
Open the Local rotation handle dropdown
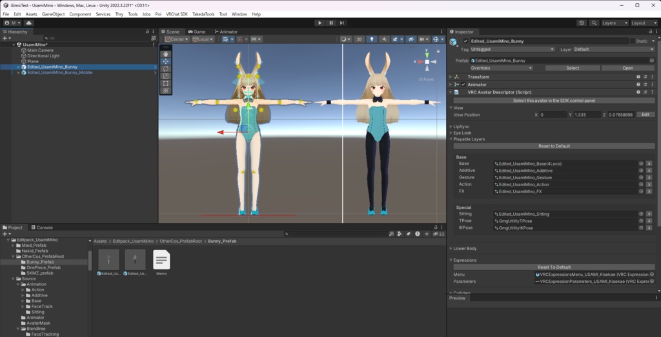[x=203, y=39]
